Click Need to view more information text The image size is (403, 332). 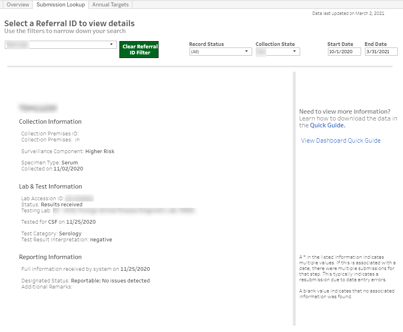click(x=345, y=112)
